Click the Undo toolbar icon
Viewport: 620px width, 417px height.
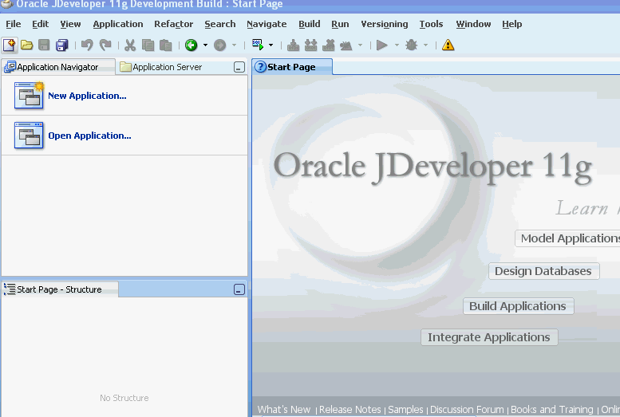pyautogui.click(x=87, y=45)
